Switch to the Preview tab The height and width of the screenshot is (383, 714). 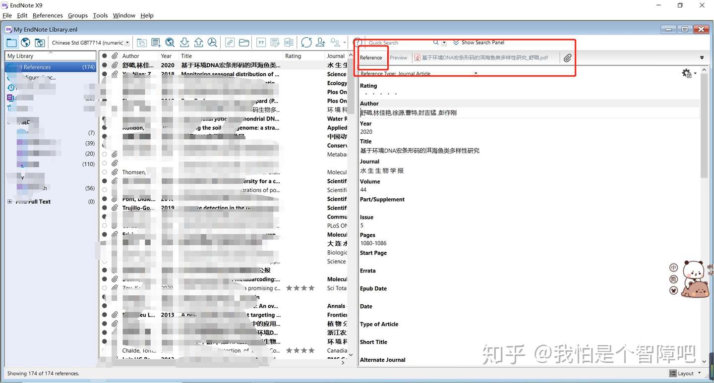(398, 57)
